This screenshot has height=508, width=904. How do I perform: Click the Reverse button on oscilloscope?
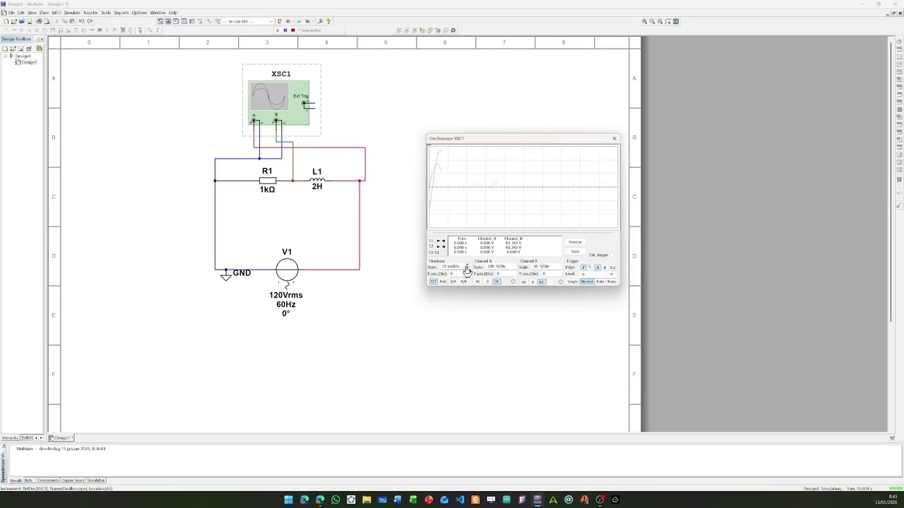[575, 242]
